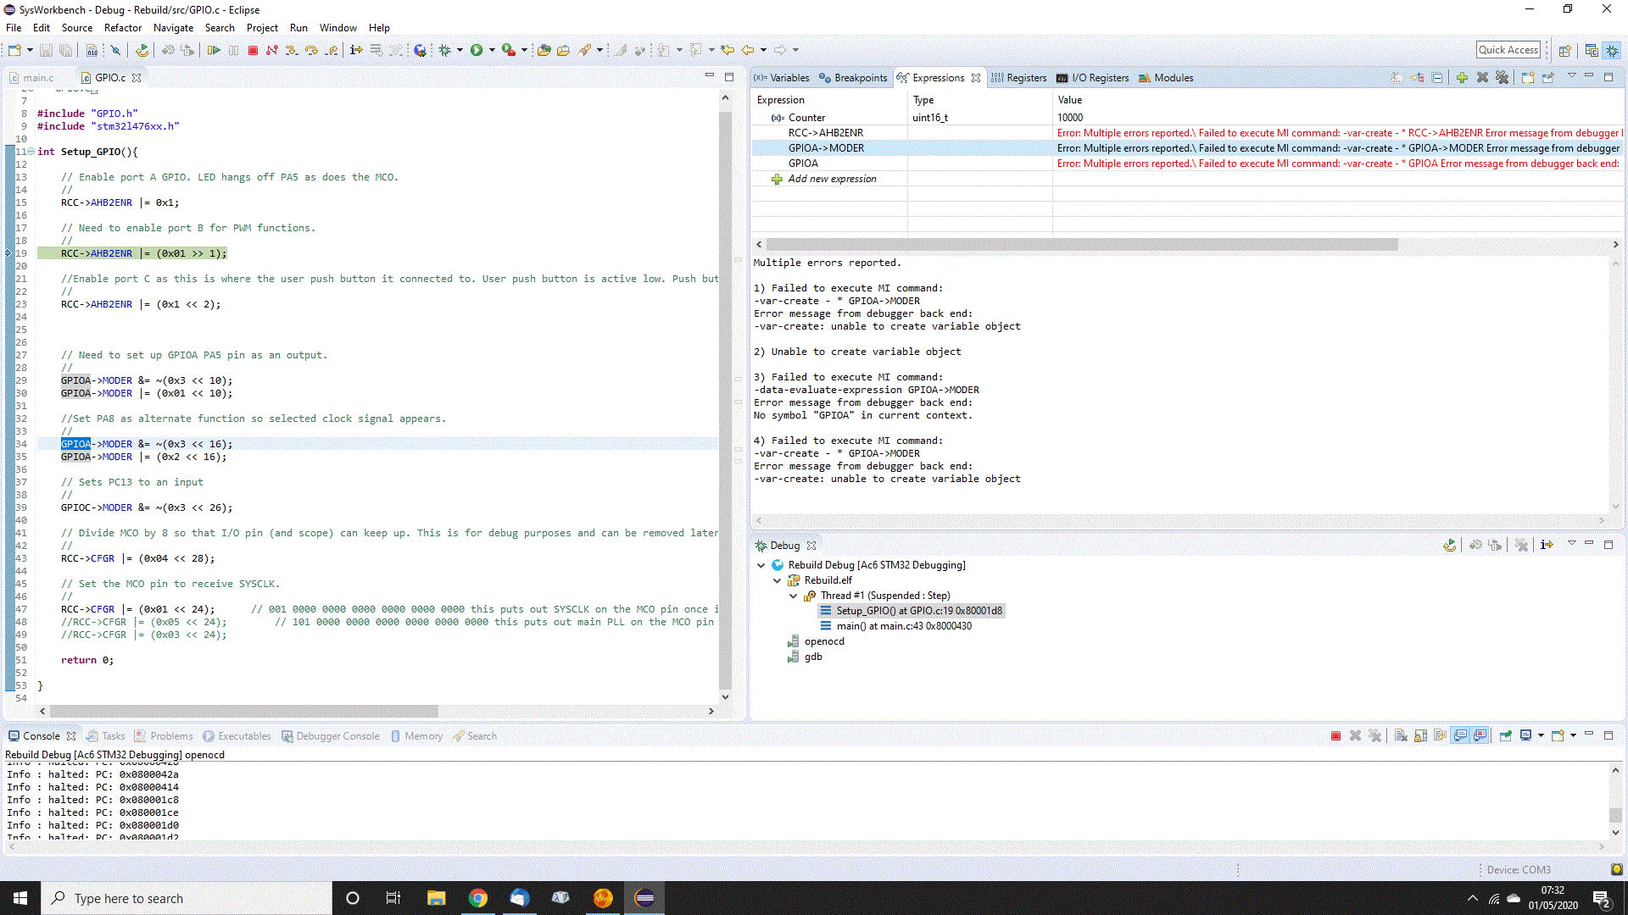Open the Debug launch dropdown arrow

(460, 50)
